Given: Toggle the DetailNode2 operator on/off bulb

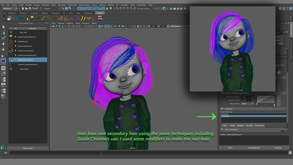Looking at the screenshot, I should tap(15, 41).
